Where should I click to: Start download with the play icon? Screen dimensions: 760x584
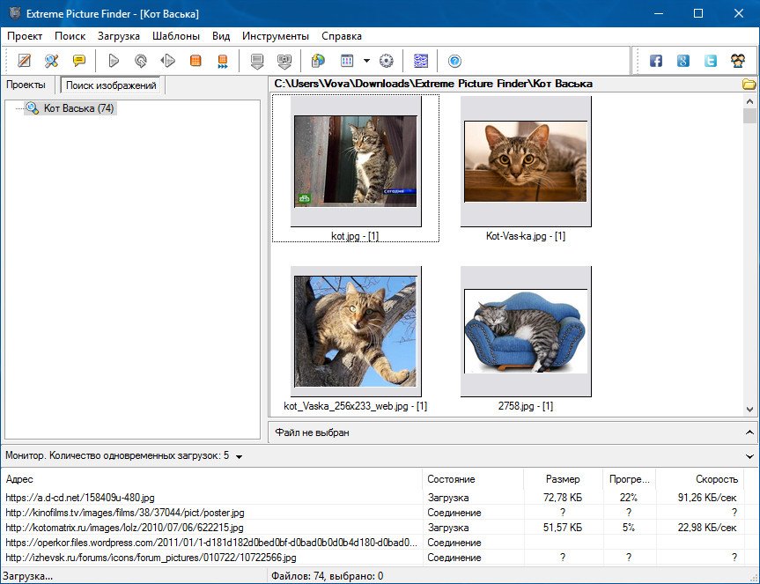click(x=114, y=61)
